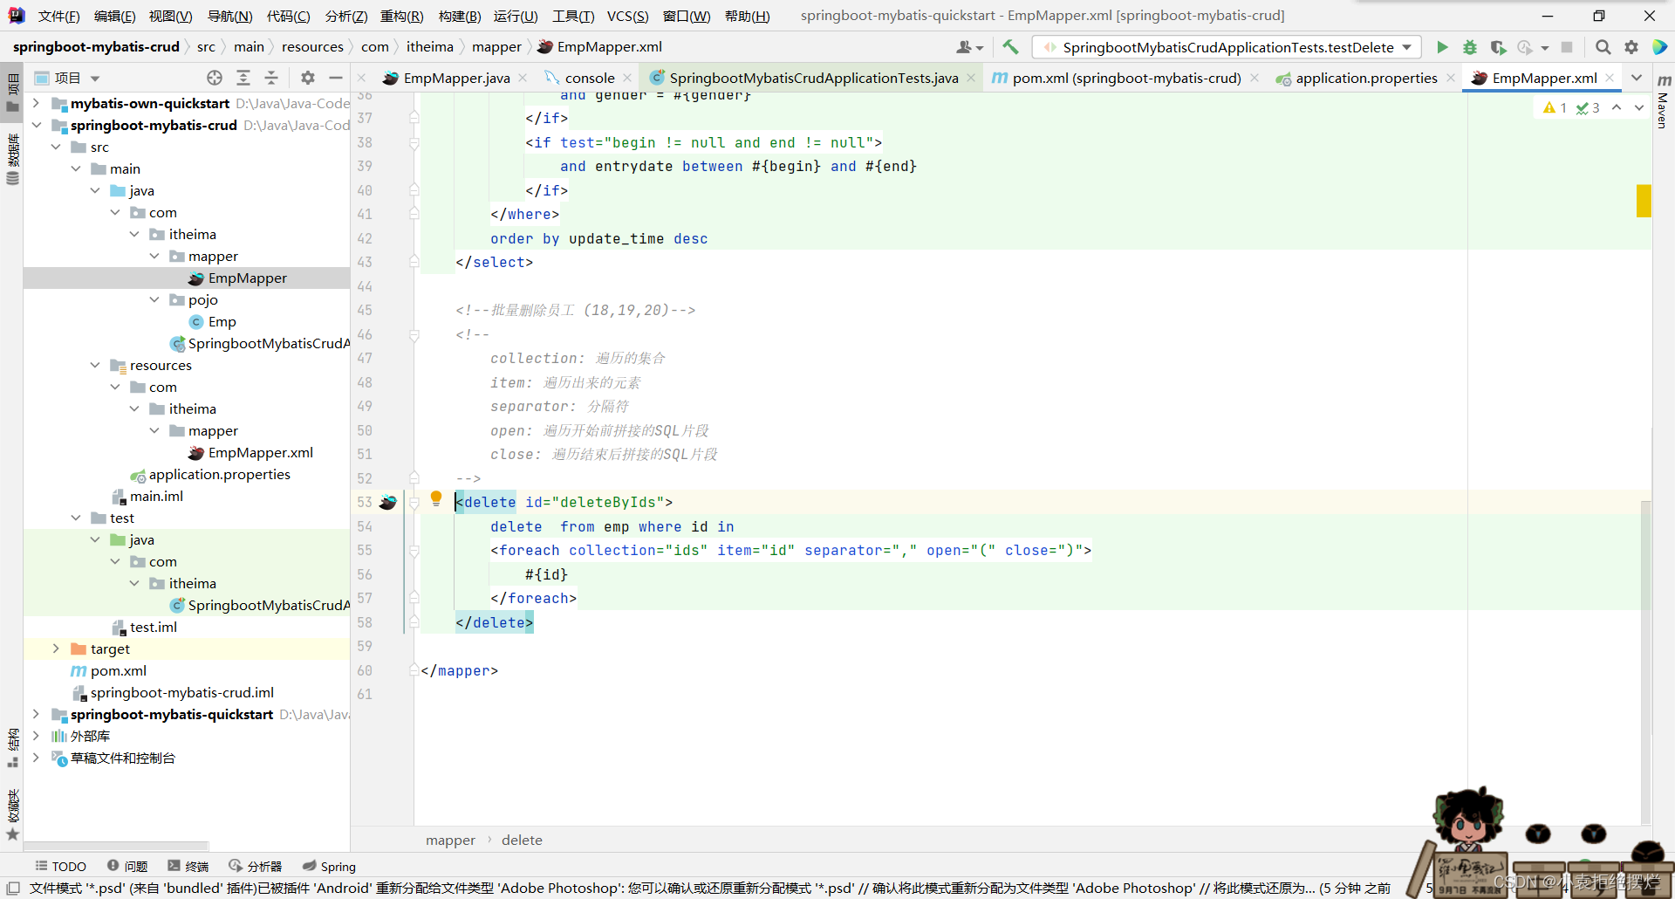The width and height of the screenshot is (1675, 899).
Task: Open the Structure (结构) sidebar button
Action: point(12,747)
